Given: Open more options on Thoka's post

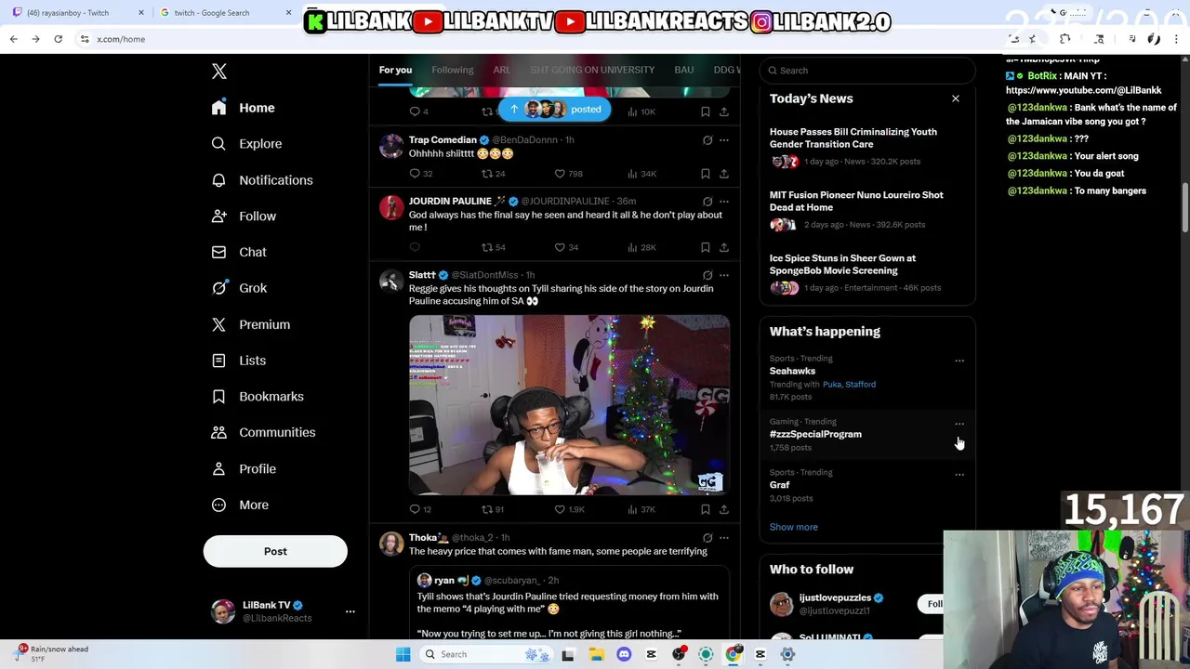Looking at the screenshot, I should click(x=724, y=538).
